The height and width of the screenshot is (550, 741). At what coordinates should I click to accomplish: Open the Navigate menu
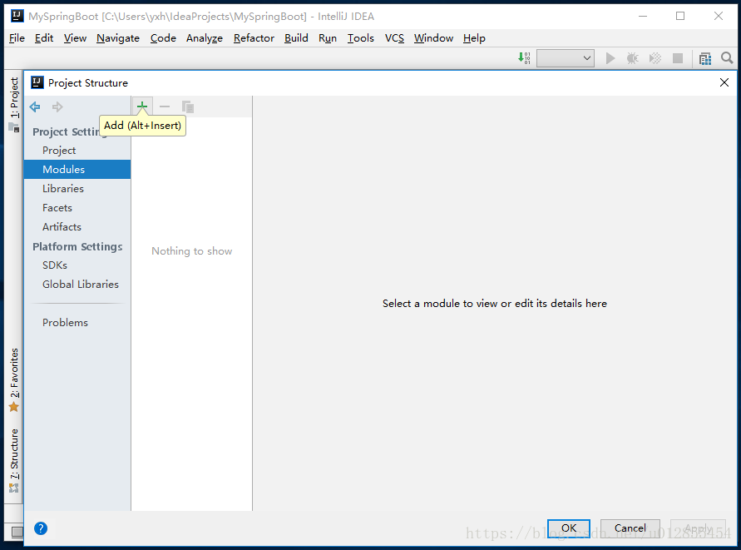[118, 38]
